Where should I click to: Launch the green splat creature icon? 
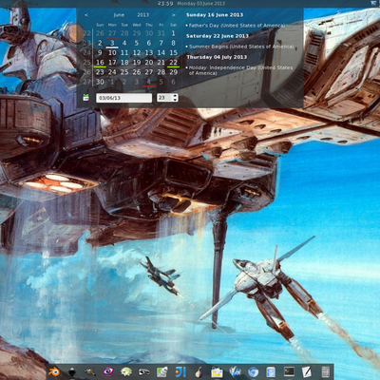point(126,371)
